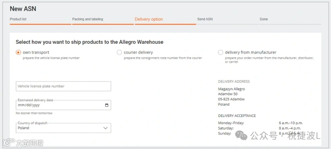Viewport: 331px width, 149px height.
Task: Choose delivery from manufacturer radio button
Action: click(220, 52)
